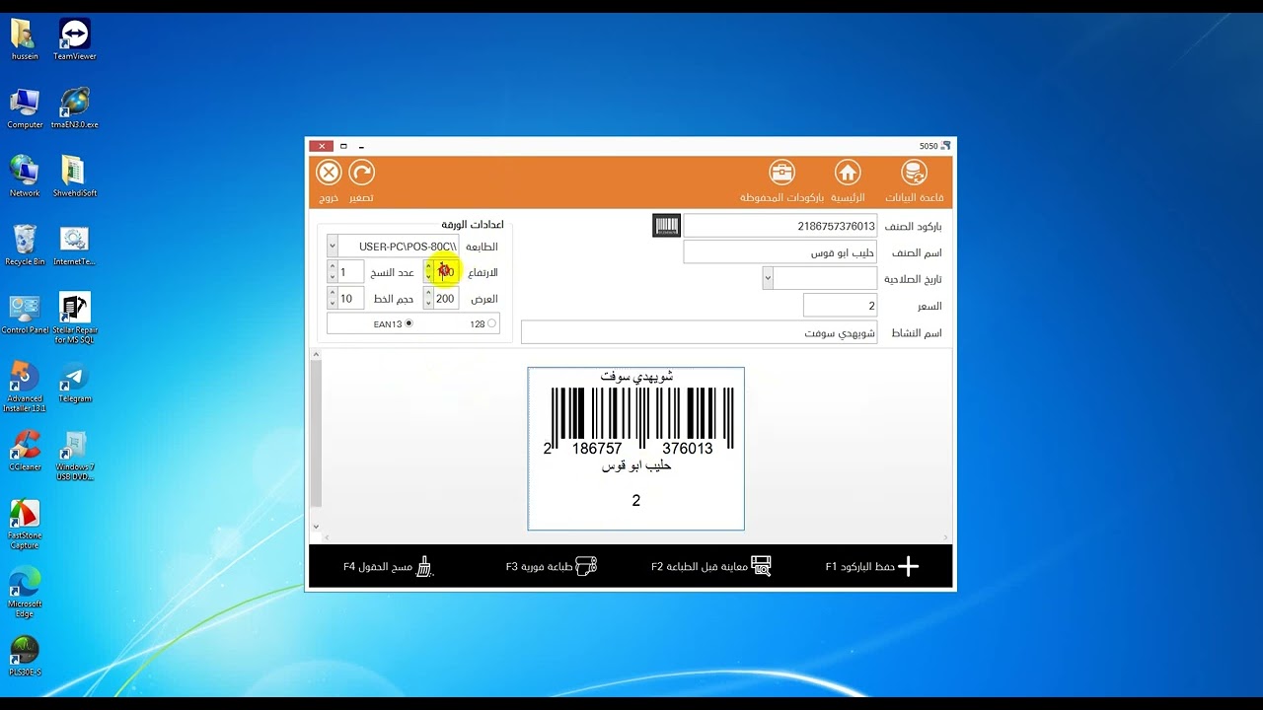
Task: Open the InternetTe... desktop shortcut
Action: [75, 245]
